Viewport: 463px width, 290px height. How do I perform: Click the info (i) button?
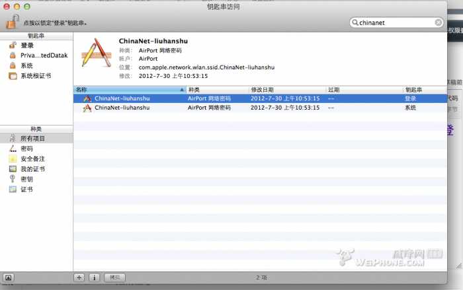94,277
